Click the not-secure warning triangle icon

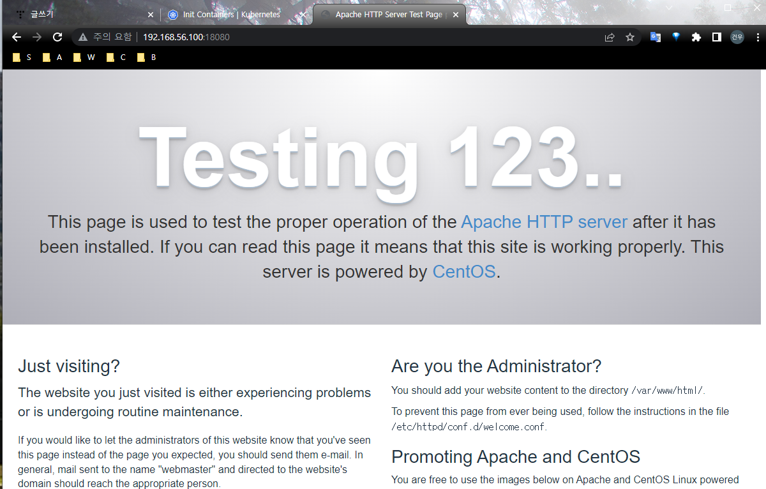click(x=83, y=37)
